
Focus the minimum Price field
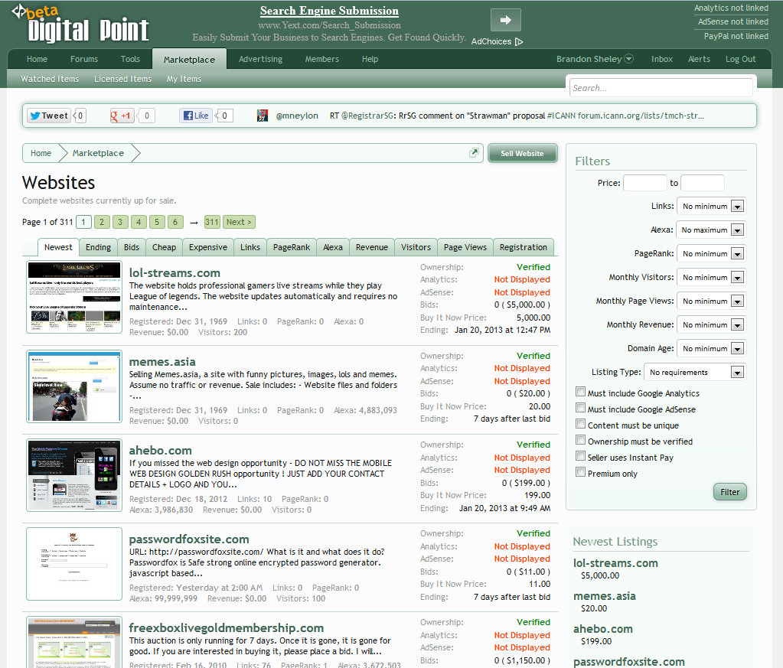[645, 183]
